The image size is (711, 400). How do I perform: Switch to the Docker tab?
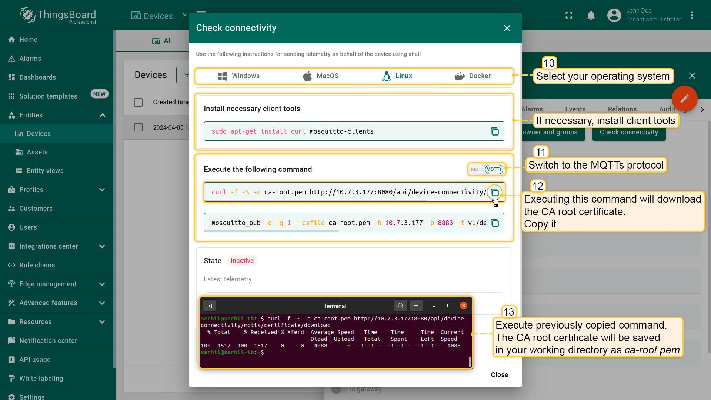pos(473,76)
